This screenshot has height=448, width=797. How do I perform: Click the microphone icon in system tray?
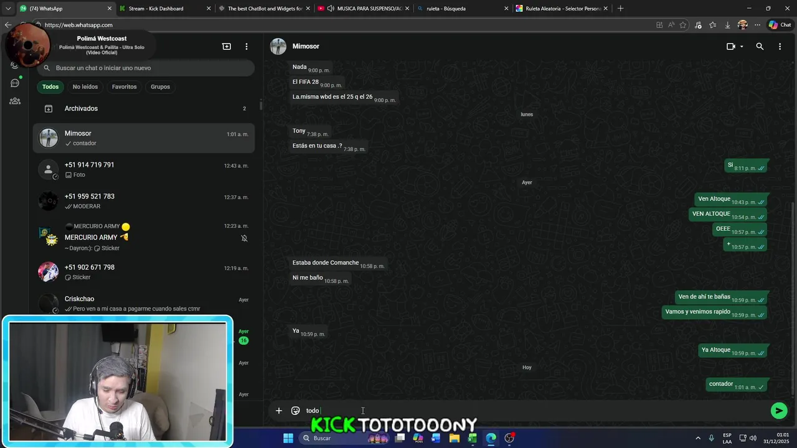(712, 438)
